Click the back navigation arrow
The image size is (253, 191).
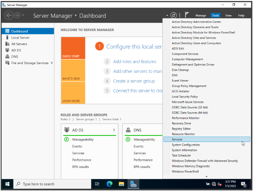coord(9,15)
